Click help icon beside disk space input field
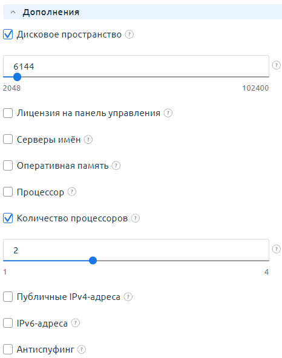282x358 pixels. coord(277,65)
